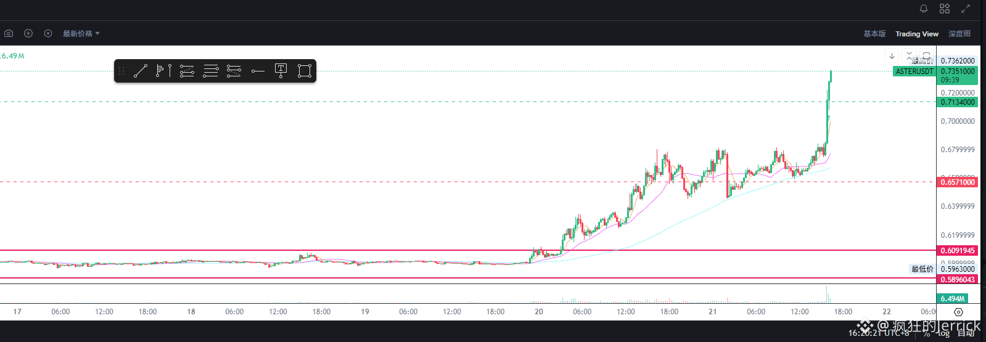Select the Fibonacci retracement tool
The width and height of the screenshot is (986, 342).
(187, 71)
